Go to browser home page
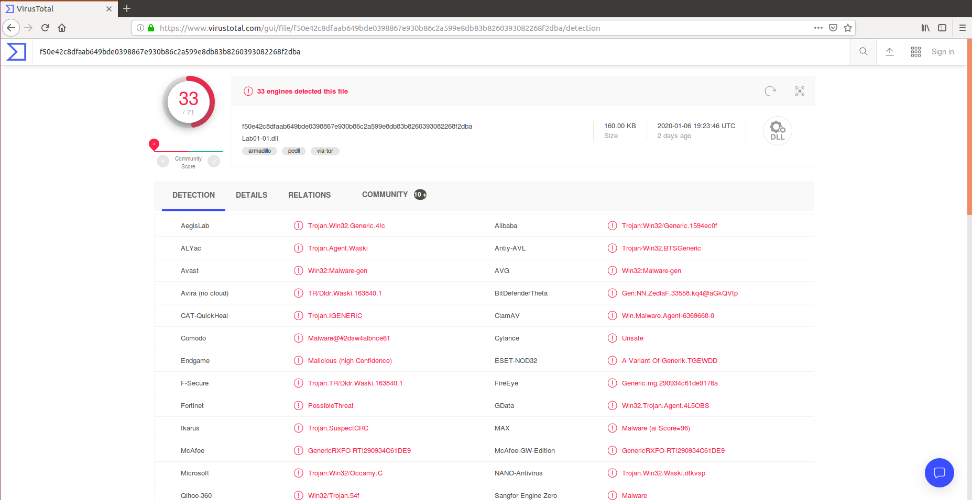 [x=62, y=28]
